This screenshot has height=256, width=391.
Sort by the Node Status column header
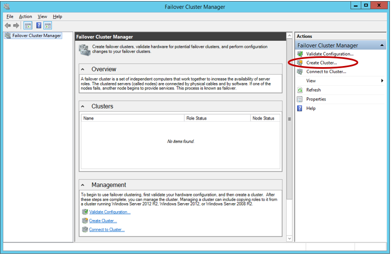pos(265,118)
